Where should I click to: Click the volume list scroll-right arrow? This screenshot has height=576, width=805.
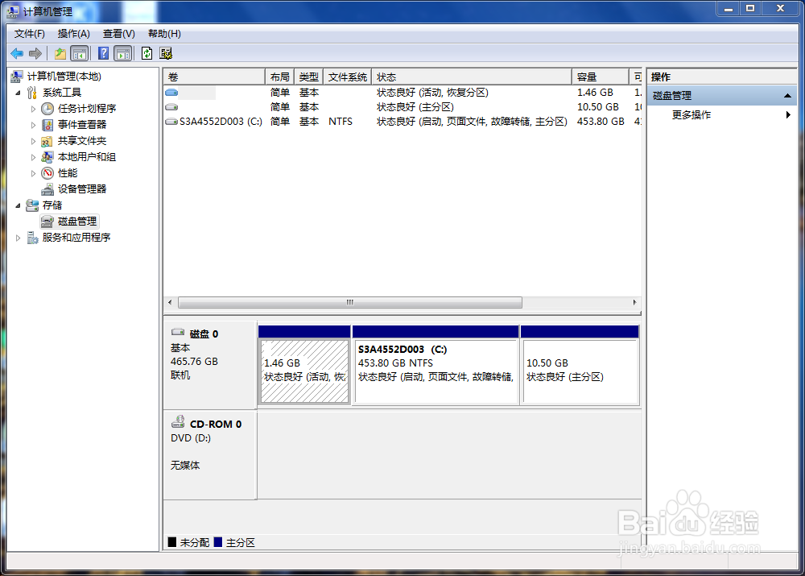[634, 303]
